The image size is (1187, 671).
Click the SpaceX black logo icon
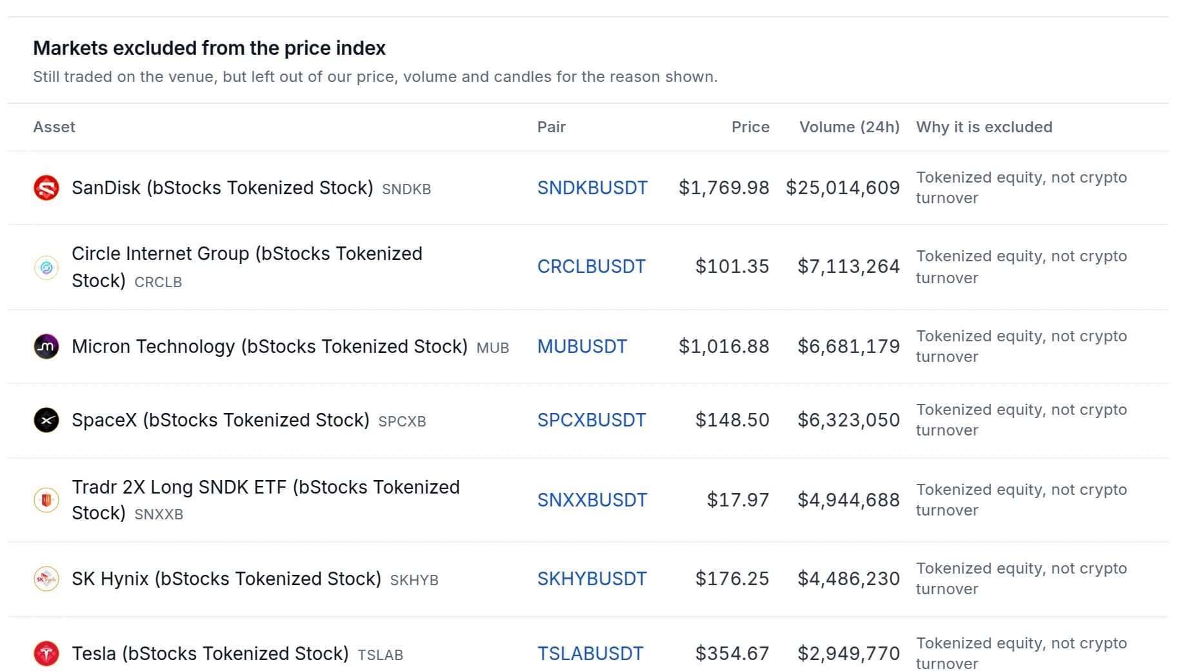pyautogui.click(x=46, y=420)
